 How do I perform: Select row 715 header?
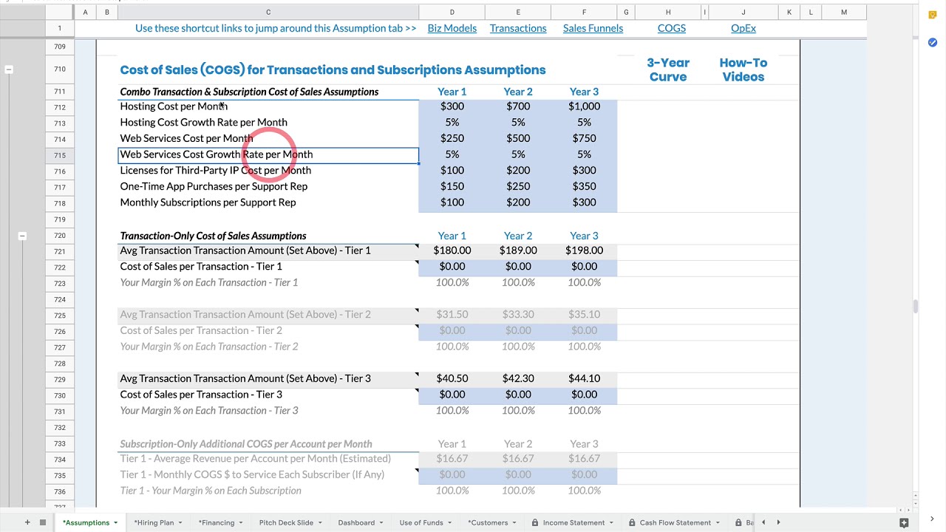click(x=60, y=155)
